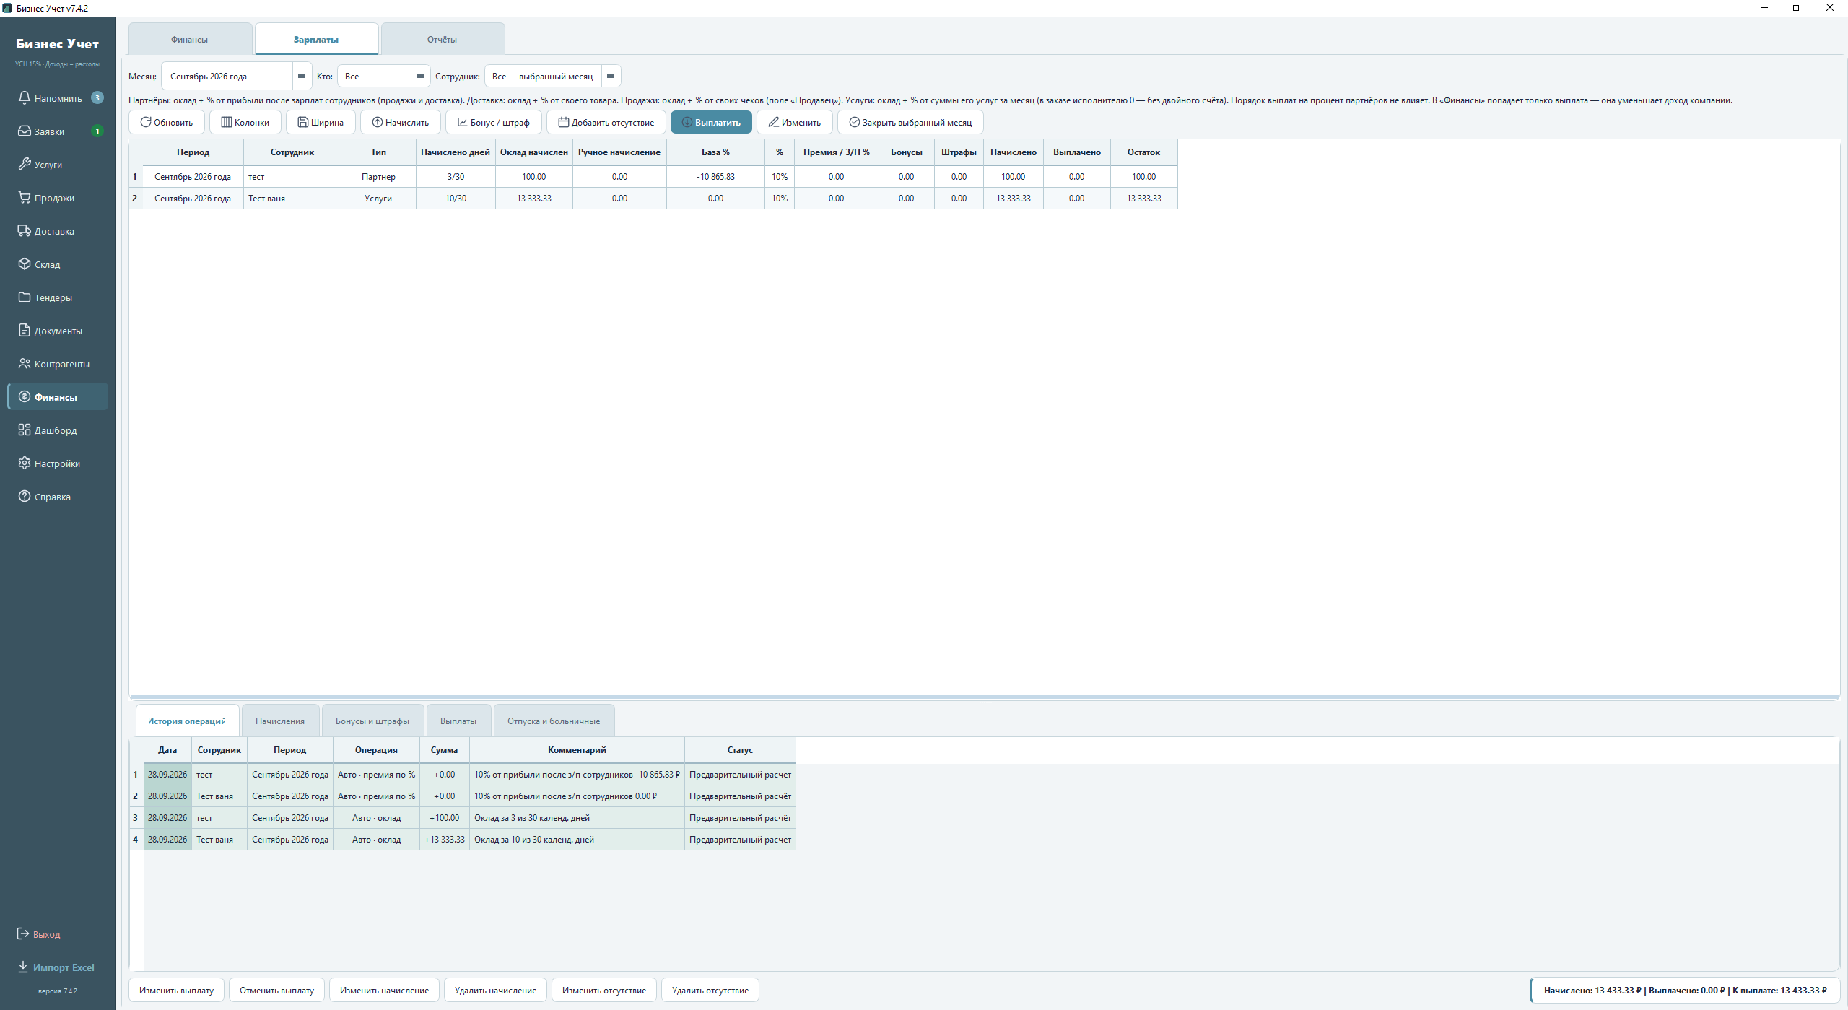Screen dimensions: 1848x1010
Task: Open the Склад box icon
Action: [x=25, y=264]
